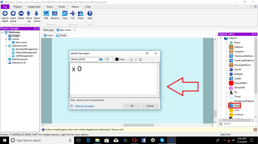Click the scene horizontal scrollbar thumb
Viewport: 258px width, 144px height.
pyautogui.click(x=138, y=125)
